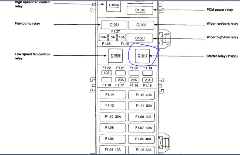This screenshot has width=240, height=155.
Task: Click the 15A fuse F1.28
Action: tap(103, 37)
